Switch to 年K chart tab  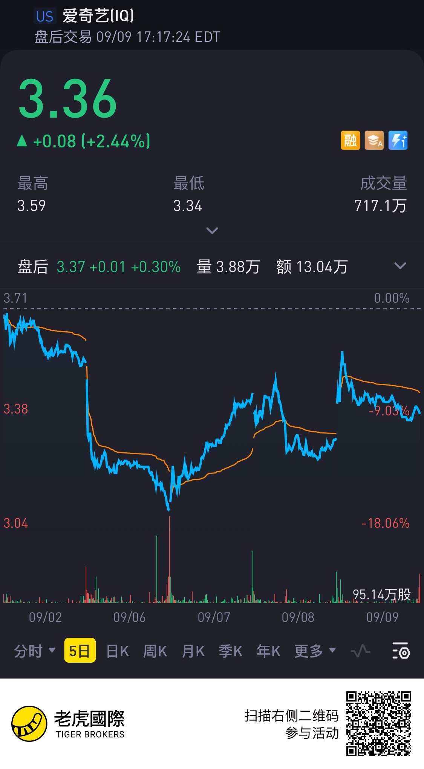pos(268,651)
